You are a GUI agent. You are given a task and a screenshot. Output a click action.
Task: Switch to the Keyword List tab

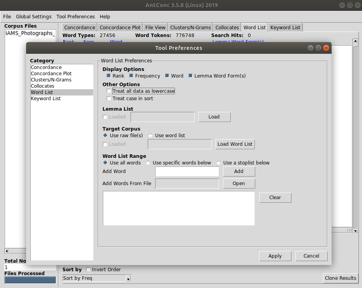285,28
